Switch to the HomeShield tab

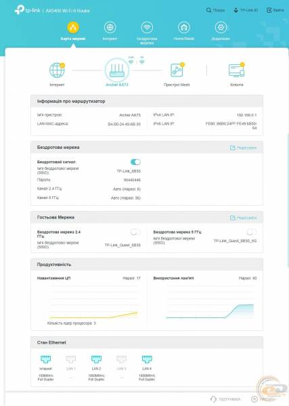pyautogui.click(x=184, y=31)
